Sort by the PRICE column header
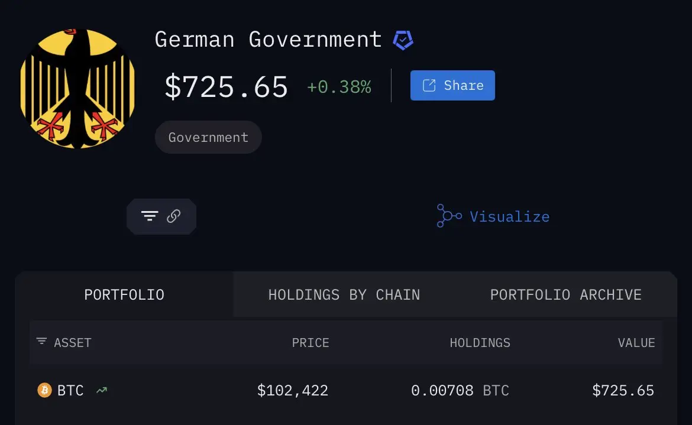The height and width of the screenshot is (425, 692). [x=311, y=343]
